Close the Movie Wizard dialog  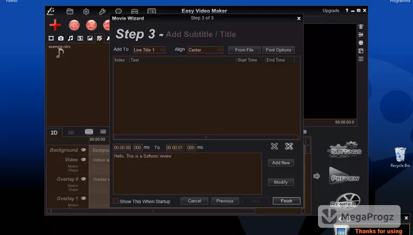point(299,19)
